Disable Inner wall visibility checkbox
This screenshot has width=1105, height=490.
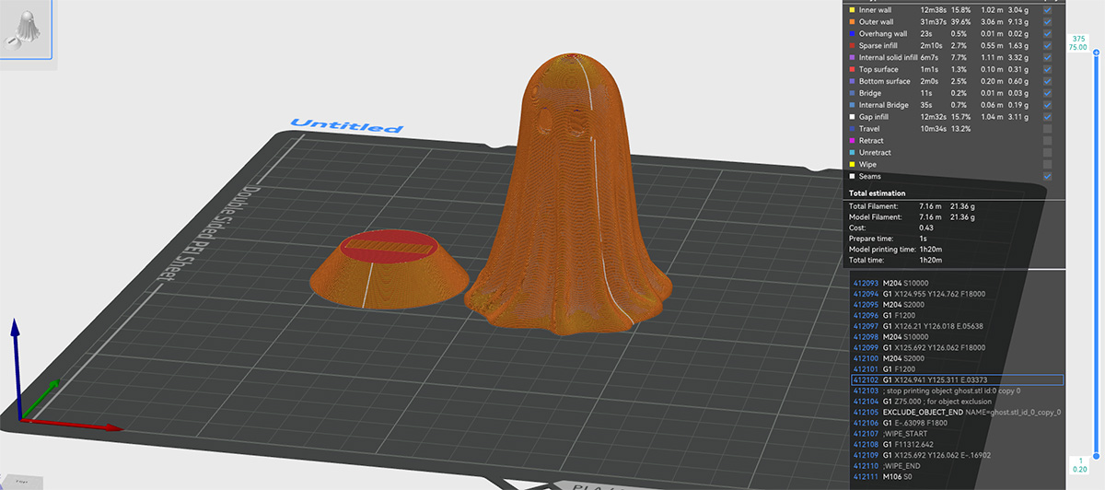1048,9
